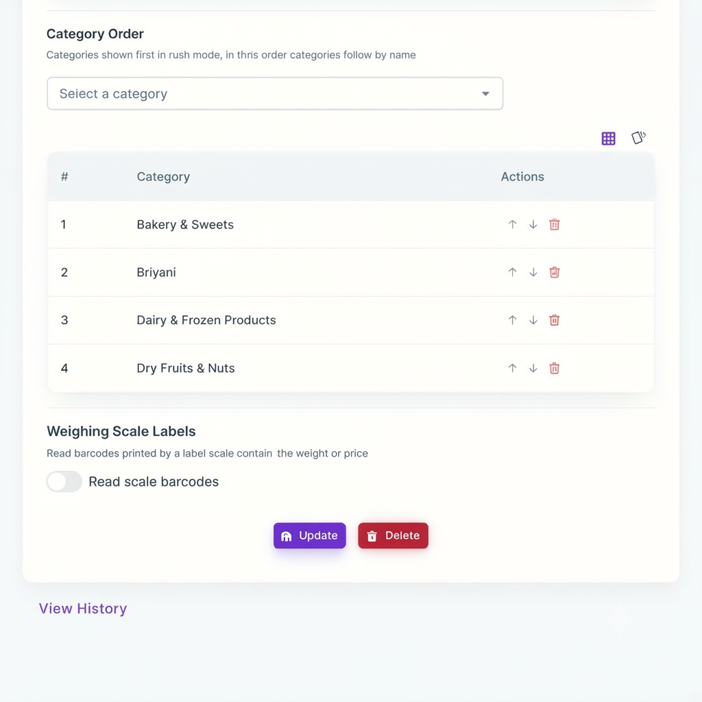The width and height of the screenshot is (702, 702).
Task: Switch to grid view icon
Action: (x=608, y=138)
